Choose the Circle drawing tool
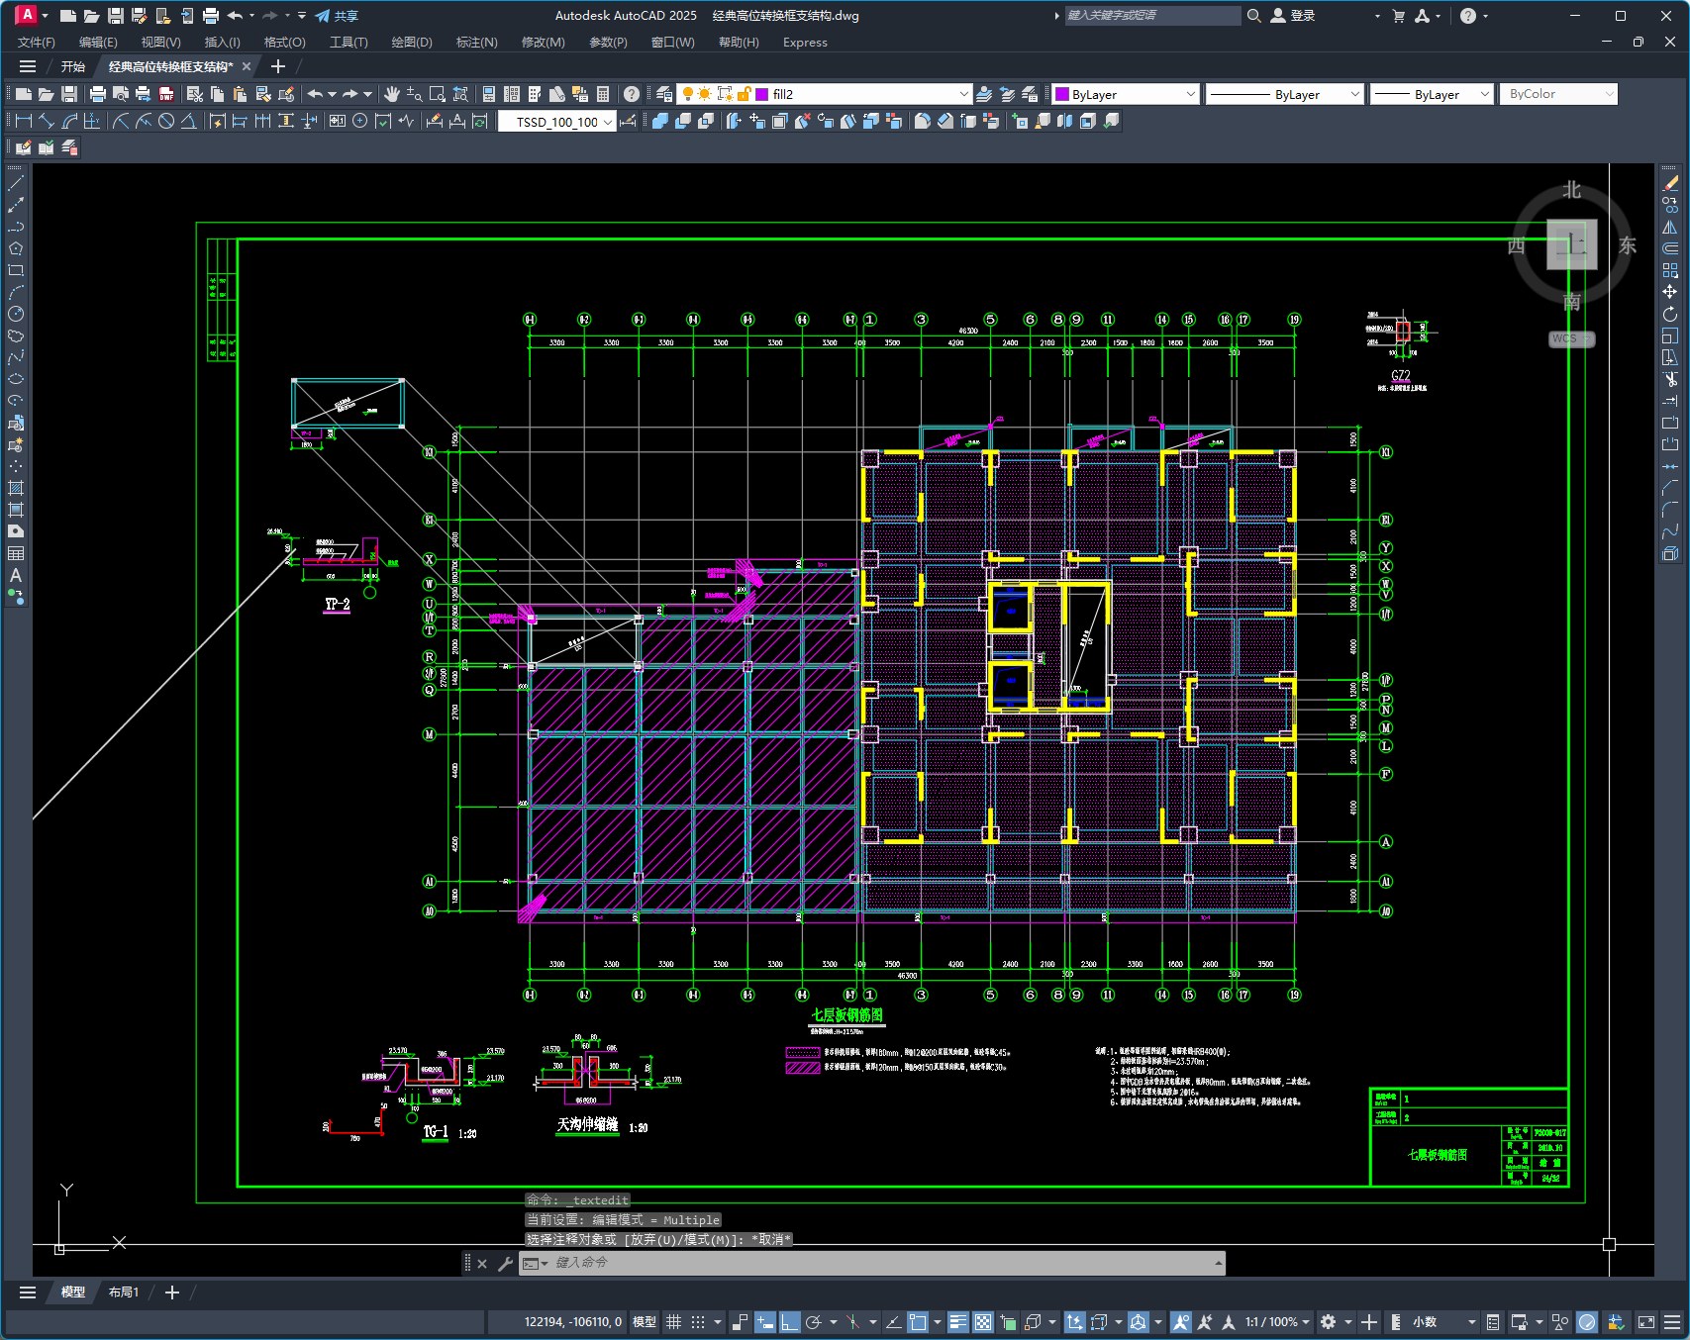This screenshot has width=1690, height=1340. (x=16, y=314)
